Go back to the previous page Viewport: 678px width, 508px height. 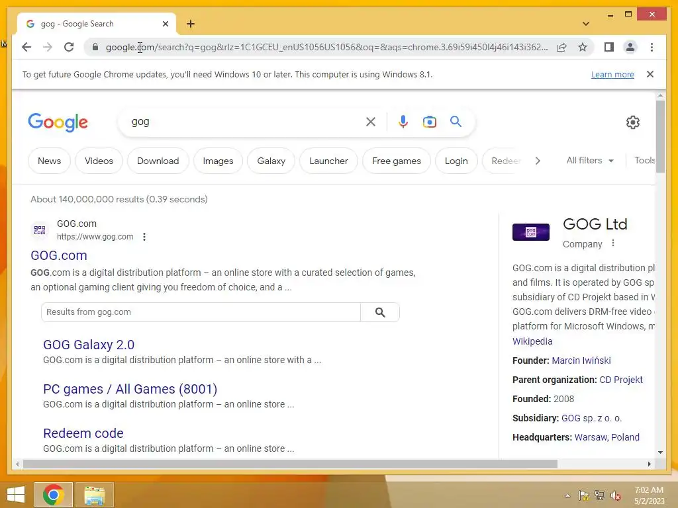(26, 47)
